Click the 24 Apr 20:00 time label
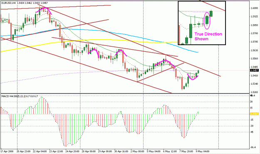 [72, 151]
